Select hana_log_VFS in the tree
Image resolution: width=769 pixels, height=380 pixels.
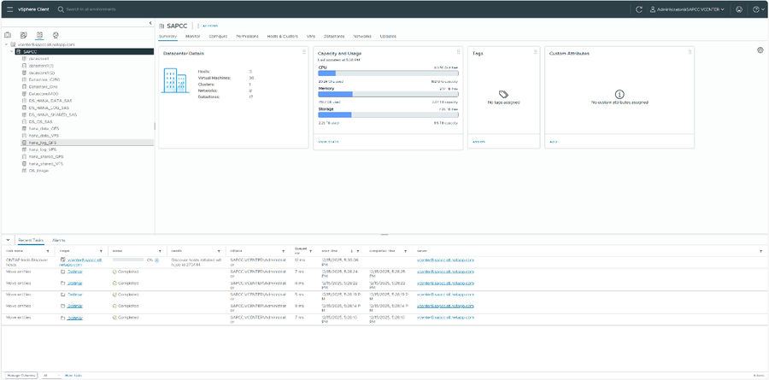pos(44,149)
